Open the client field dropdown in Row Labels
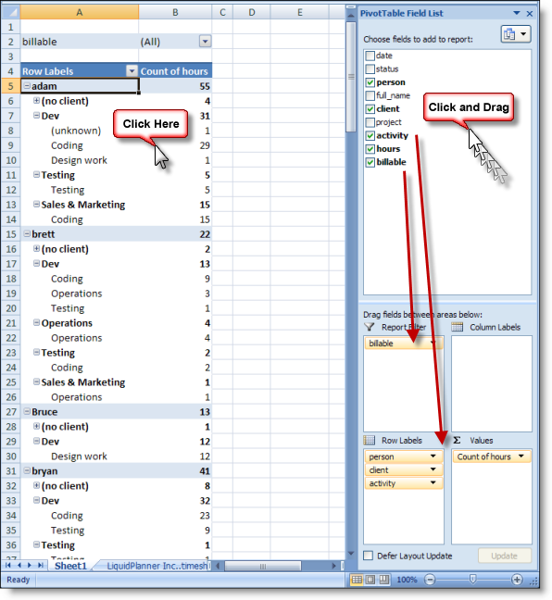The width and height of the screenshot is (552, 600). point(433,469)
